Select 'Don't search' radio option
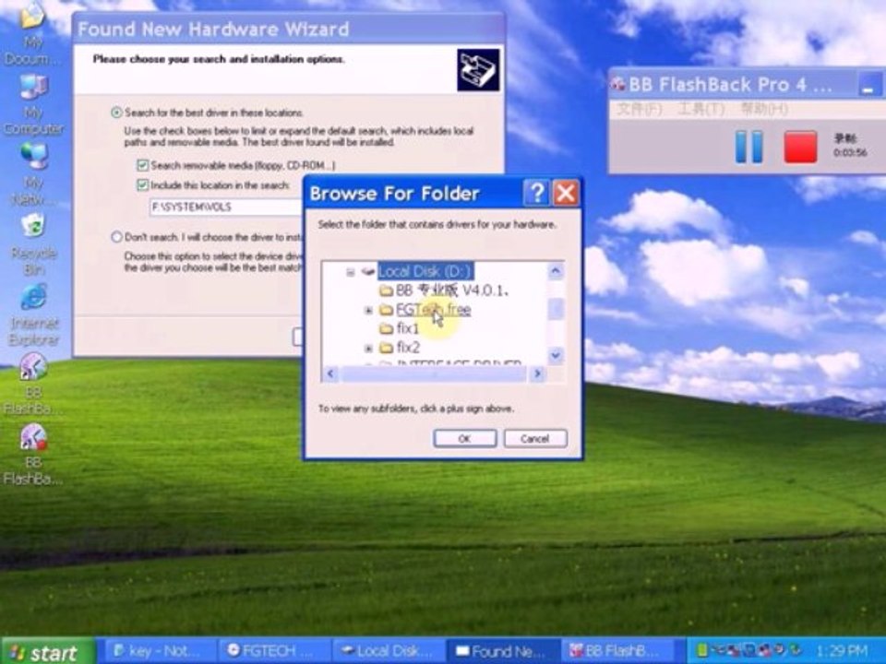This screenshot has height=664, width=886. (116, 237)
